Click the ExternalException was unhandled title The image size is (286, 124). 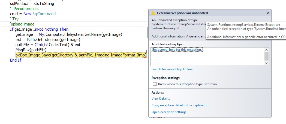coord(182,13)
